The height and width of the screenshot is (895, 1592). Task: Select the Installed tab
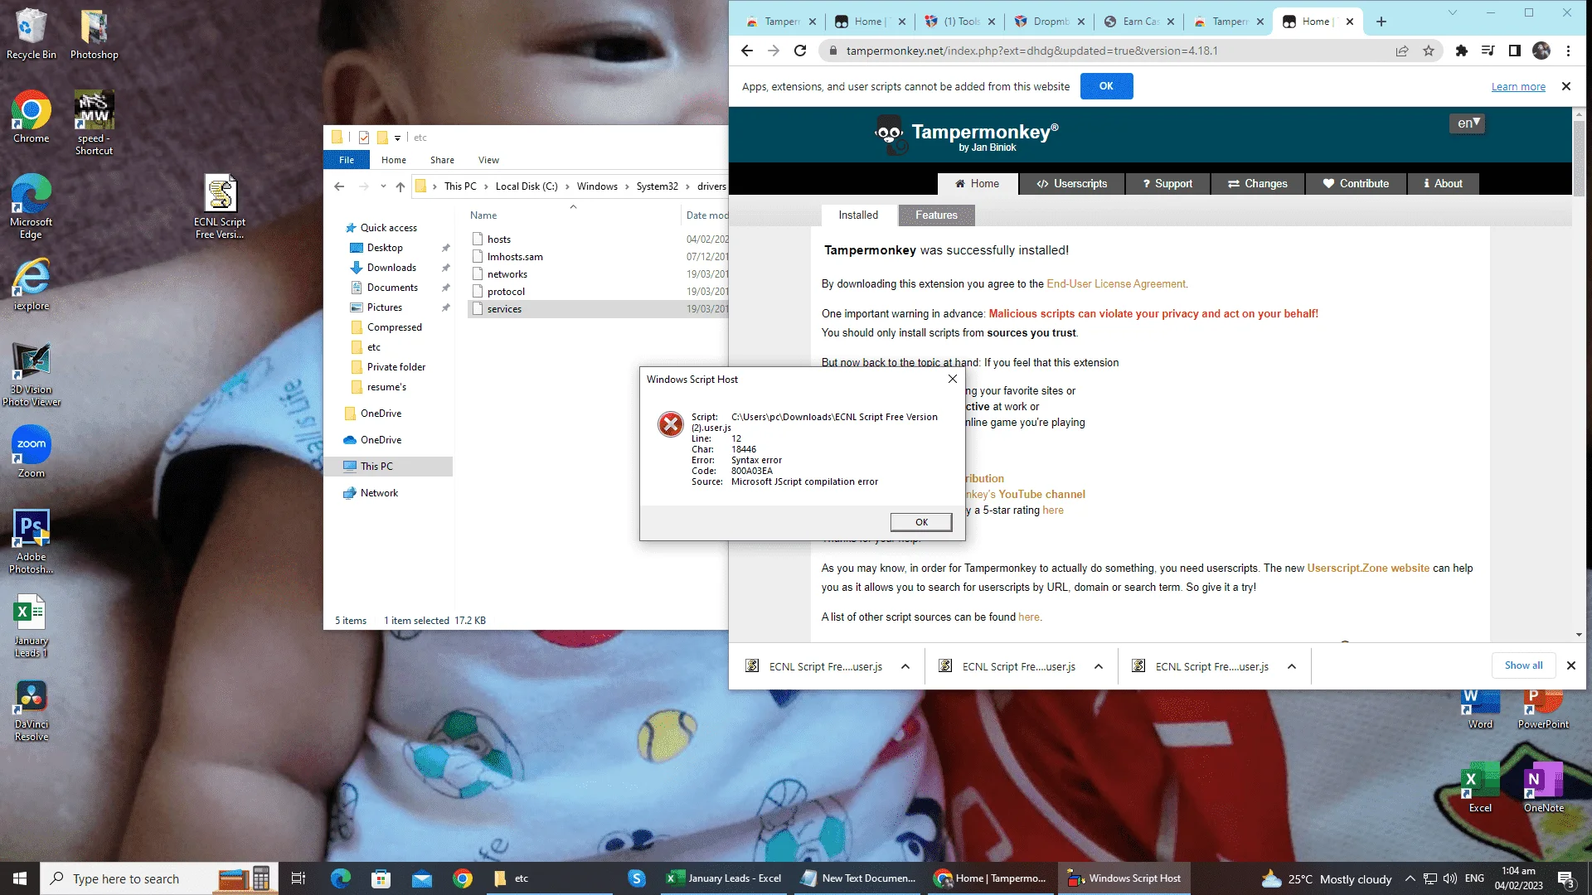[858, 215]
